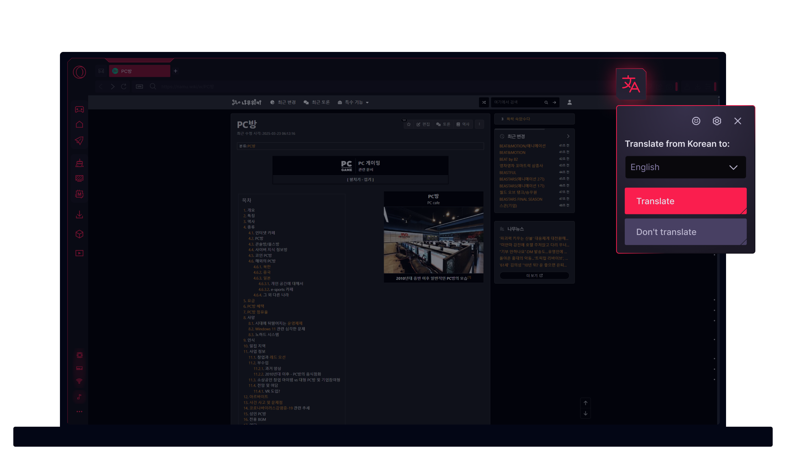
Task: Expand the 최근 변경 panel chevron
Action: pos(568,136)
